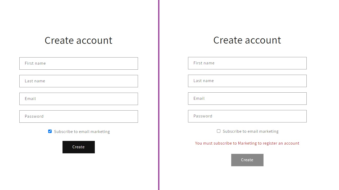Click the Subscribe label text on the right form
Image resolution: width=339 pixels, height=190 pixels.
[x=251, y=131]
